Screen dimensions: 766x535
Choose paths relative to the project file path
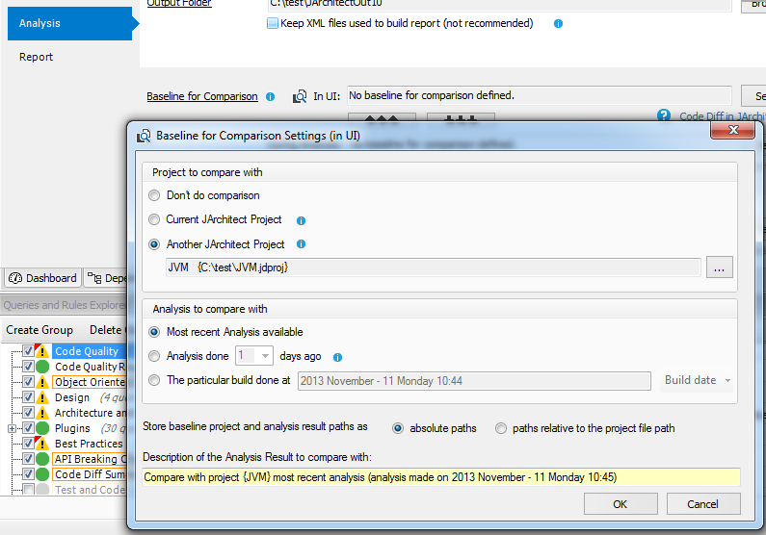pyautogui.click(x=500, y=428)
